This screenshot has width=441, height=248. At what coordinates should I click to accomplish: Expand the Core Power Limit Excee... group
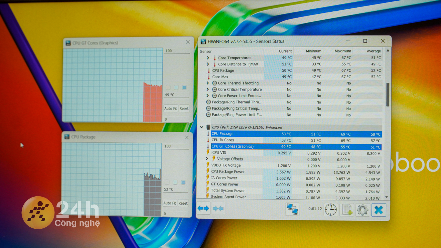[x=208, y=96]
